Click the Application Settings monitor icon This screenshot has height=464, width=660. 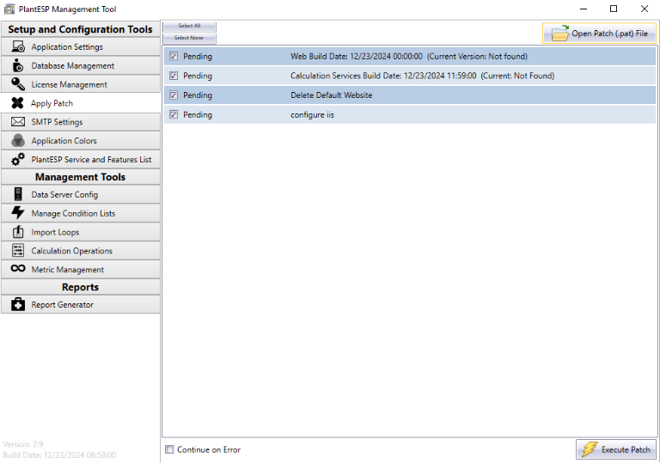18,46
